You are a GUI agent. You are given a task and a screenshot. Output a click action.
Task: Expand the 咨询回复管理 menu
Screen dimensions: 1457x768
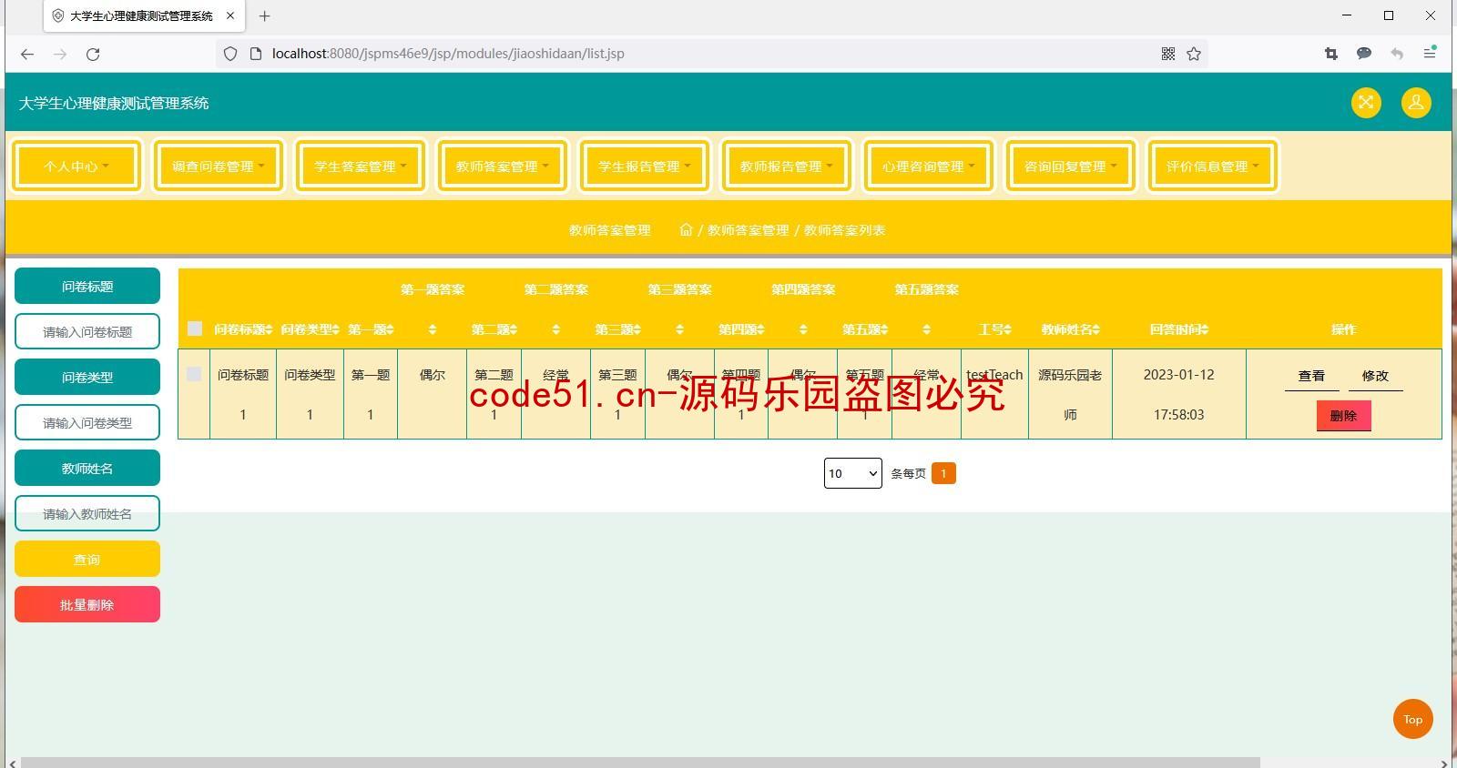(1071, 166)
